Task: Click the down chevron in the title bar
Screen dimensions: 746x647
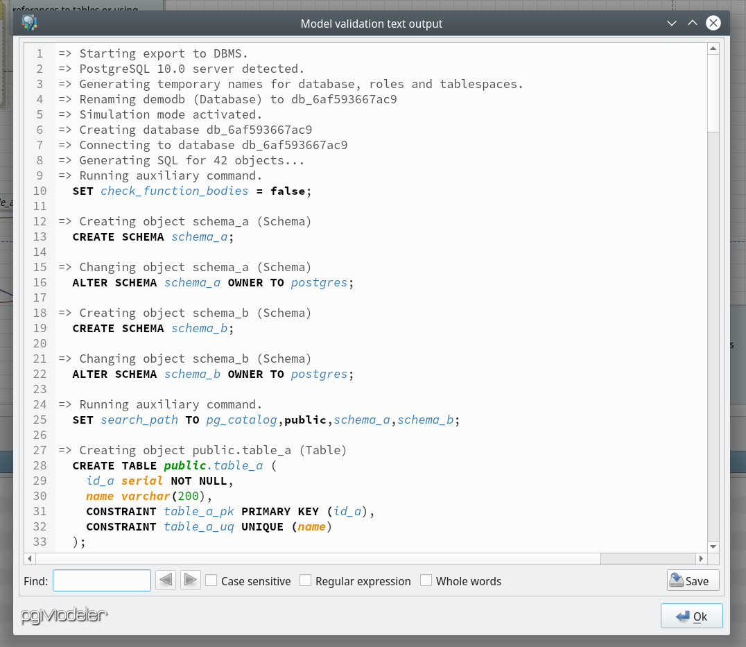Action: (x=671, y=22)
